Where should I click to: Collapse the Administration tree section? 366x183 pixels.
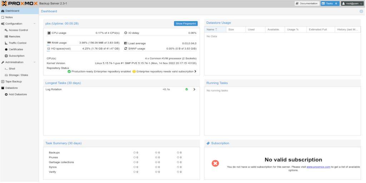34,62
